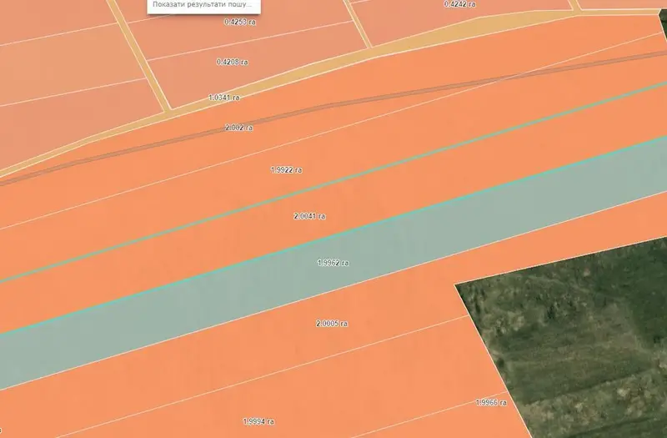The image size is (667, 438).
Task: Select the parcel labeled 0.4253 га
Action: point(240,22)
